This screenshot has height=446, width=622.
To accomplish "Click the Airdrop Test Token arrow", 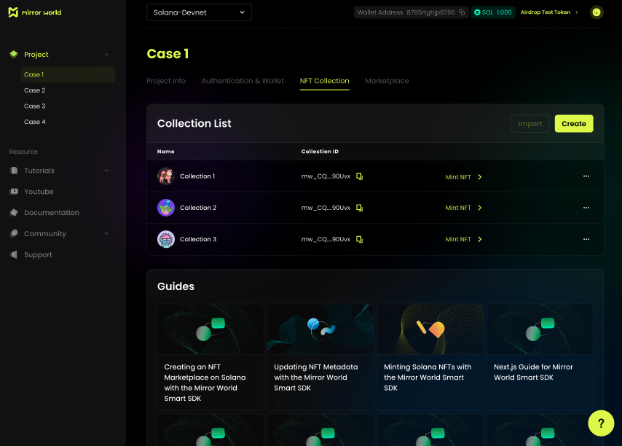I will click(x=577, y=12).
